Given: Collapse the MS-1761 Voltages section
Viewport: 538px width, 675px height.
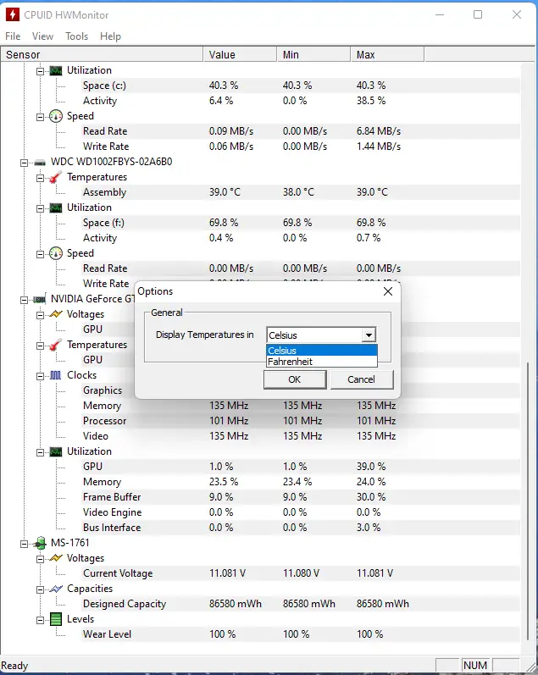Looking at the screenshot, I should tap(40, 559).
